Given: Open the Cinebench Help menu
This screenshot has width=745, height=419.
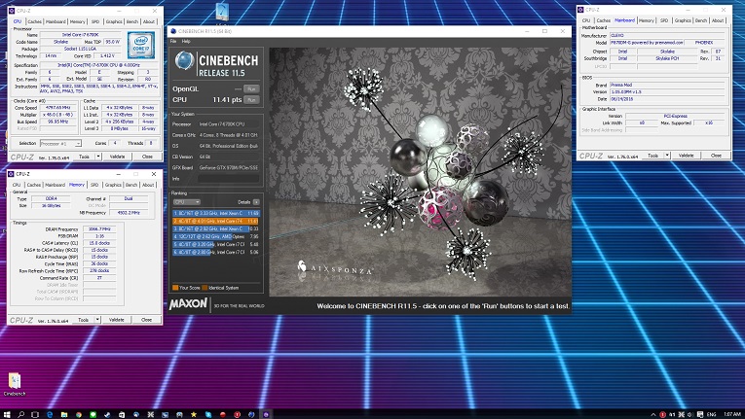Looking at the screenshot, I should tap(186, 41).
